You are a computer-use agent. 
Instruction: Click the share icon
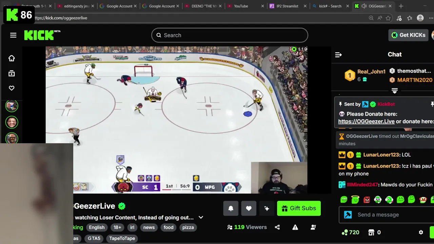277,227
